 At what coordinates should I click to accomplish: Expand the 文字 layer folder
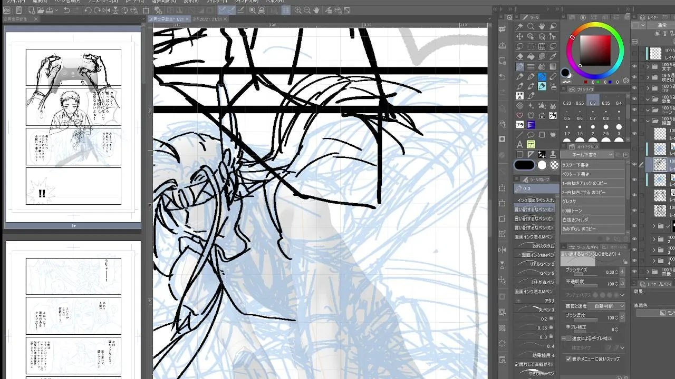[648, 67]
